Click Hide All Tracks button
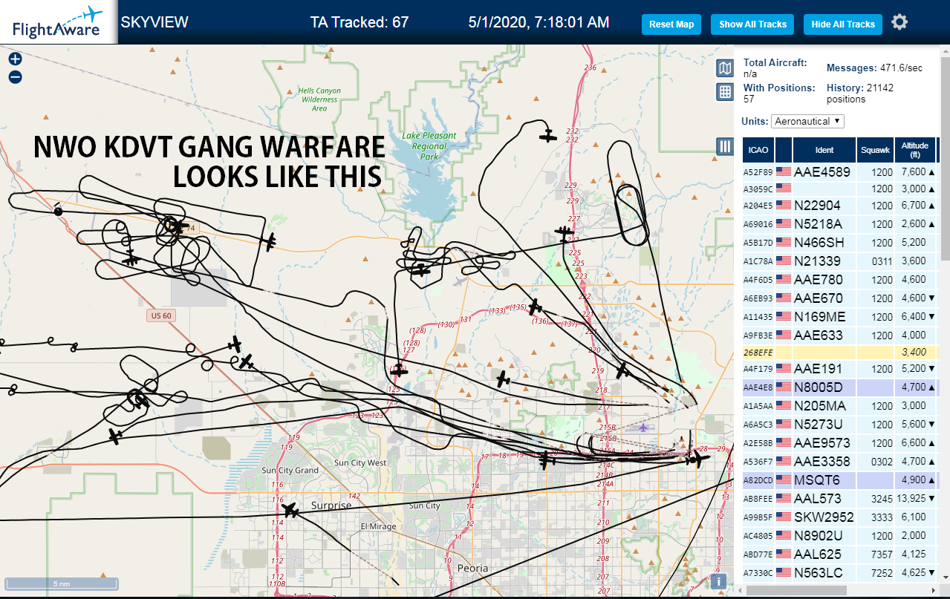Screen dimensions: 950x599 pyautogui.click(x=843, y=24)
